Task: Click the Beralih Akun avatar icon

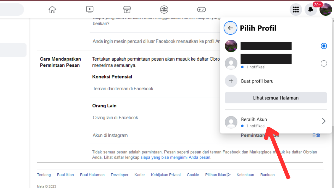Action: pyautogui.click(x=231, y=122)
